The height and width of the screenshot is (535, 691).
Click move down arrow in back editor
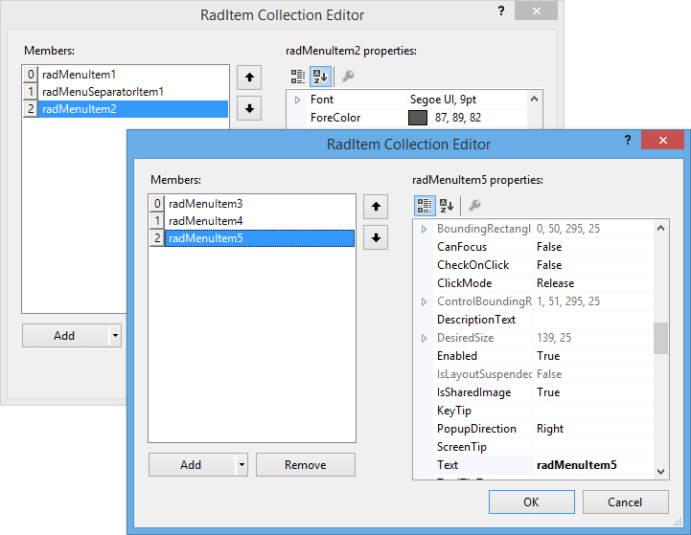pyautogui.click(x=249, y=108)
